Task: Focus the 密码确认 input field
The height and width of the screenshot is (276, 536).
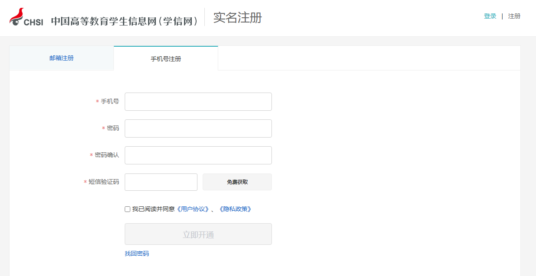Action: click(x=198, y=155)
